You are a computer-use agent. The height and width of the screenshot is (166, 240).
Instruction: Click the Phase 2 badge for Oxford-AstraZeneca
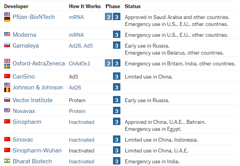[108, 63]
